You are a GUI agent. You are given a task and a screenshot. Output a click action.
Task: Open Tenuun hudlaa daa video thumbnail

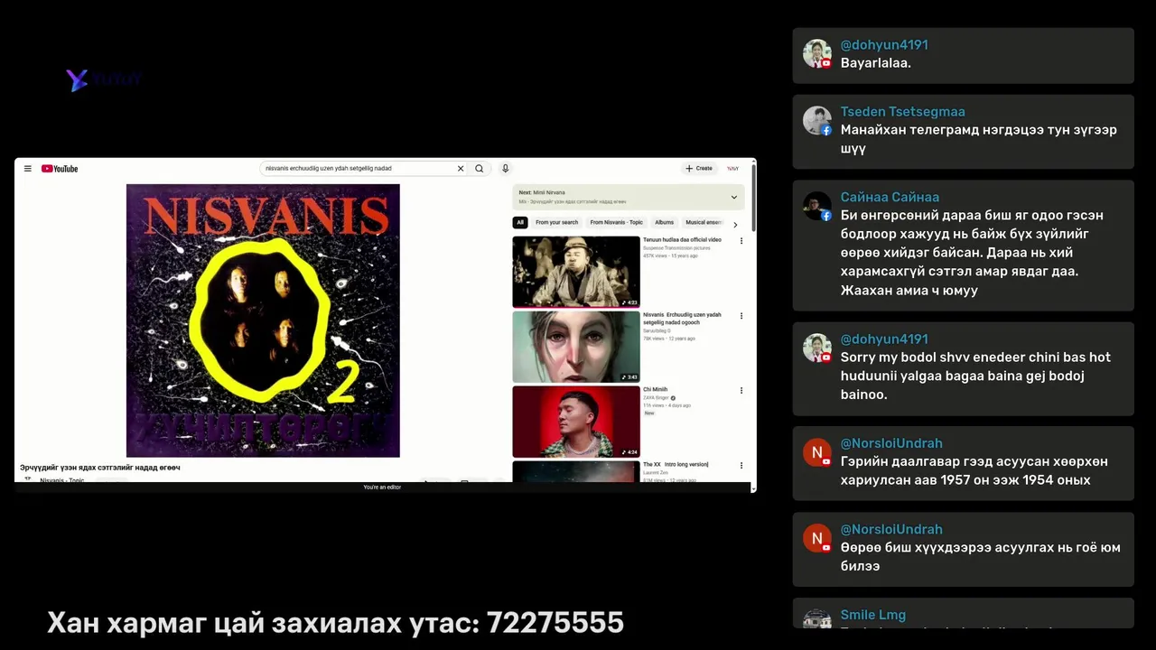pos(576,272)
